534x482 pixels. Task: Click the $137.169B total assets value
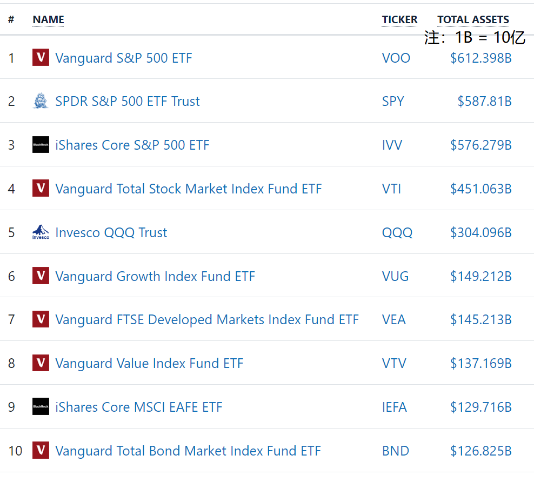coord(480,364)
